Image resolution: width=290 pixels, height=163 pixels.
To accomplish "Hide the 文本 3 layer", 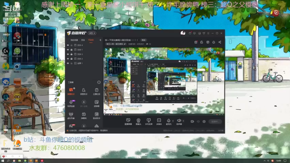I will (x=68, y=54).
